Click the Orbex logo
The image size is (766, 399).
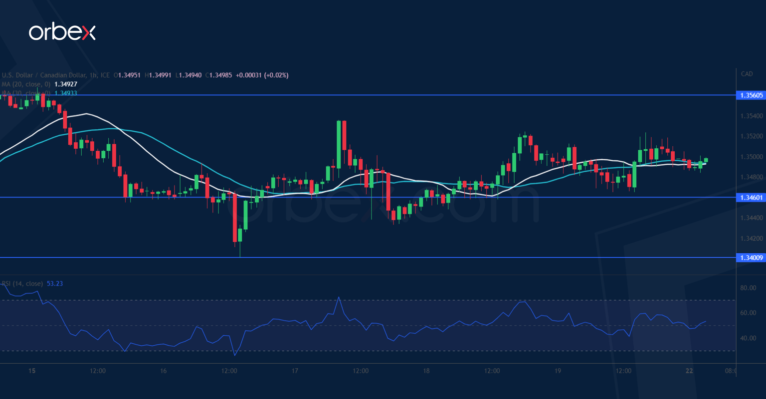(62, 33)
